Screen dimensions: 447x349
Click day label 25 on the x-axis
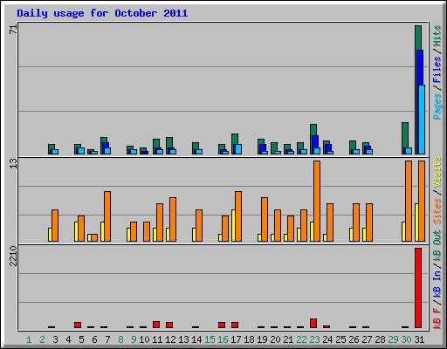coord(340,339)
